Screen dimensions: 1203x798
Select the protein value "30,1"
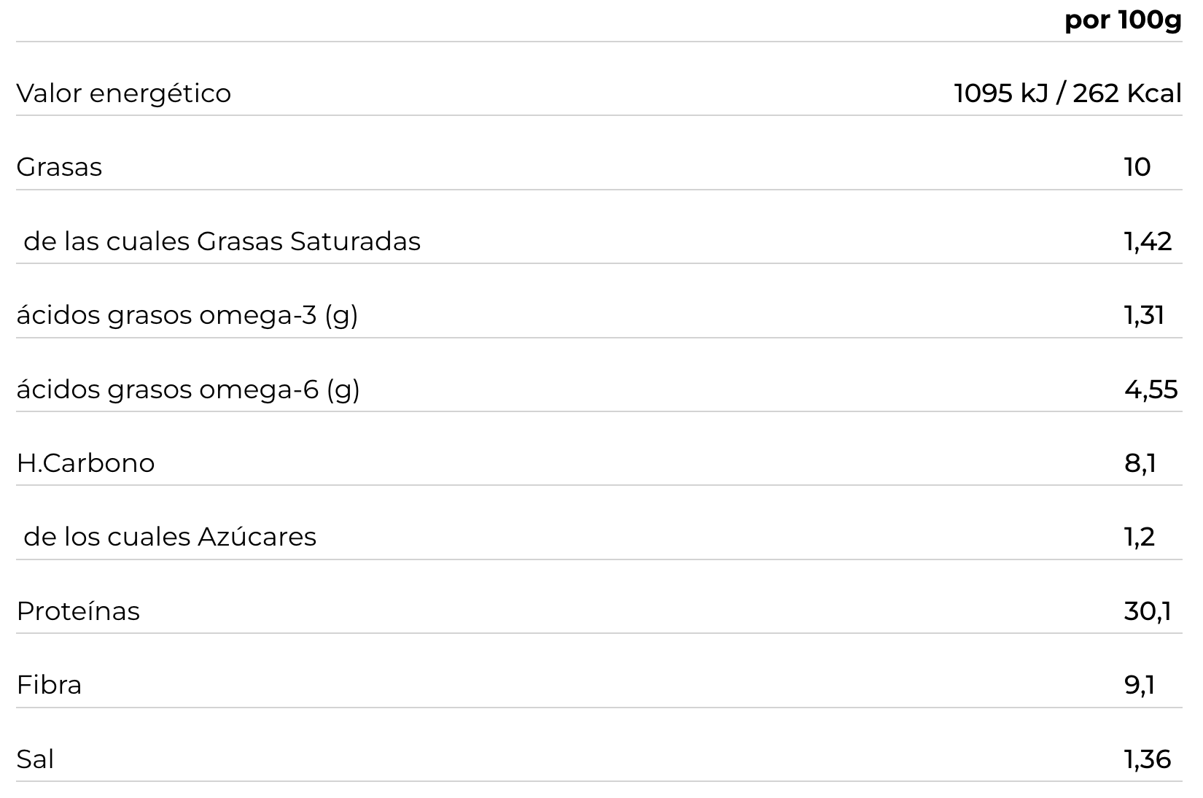(x=1148, y=611)
